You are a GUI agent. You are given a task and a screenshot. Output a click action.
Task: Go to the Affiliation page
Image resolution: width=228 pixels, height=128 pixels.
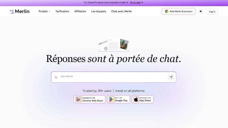coord(80,11)
